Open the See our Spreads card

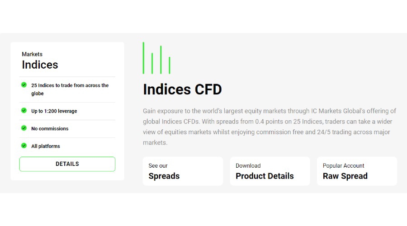pos(183,171)
